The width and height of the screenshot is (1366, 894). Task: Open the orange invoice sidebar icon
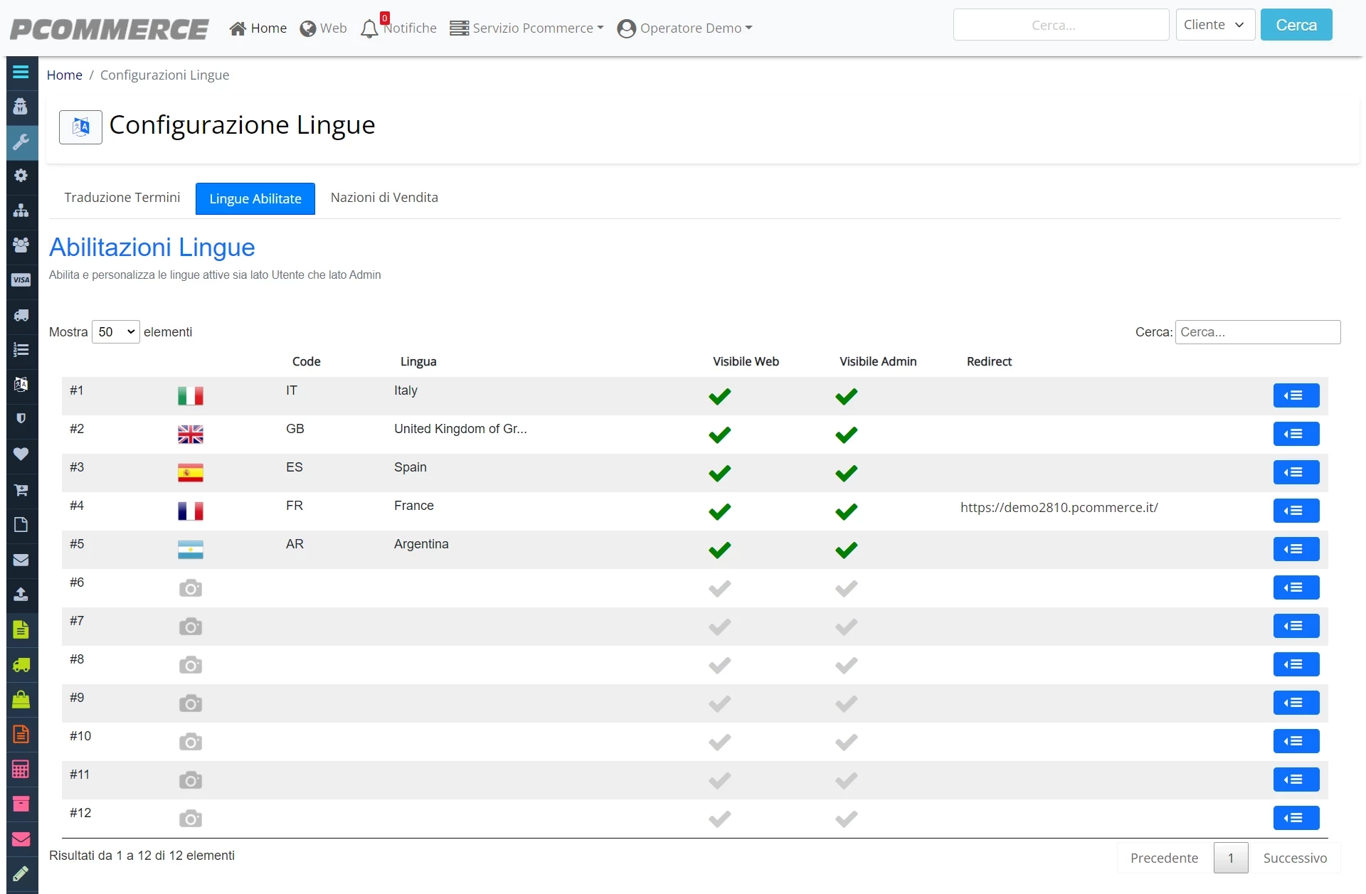click(21, 734)
